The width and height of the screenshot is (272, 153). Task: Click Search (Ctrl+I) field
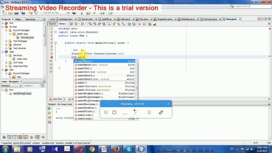[x=250, y=6]
